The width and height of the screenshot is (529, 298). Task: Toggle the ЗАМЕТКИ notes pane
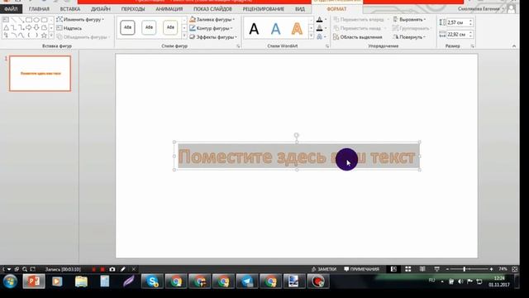[324, 269]
